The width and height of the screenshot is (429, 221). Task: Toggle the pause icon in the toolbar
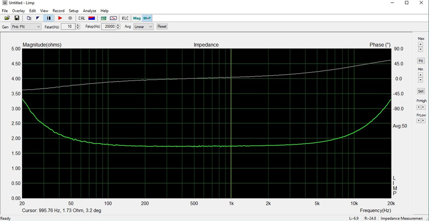pyautogui.click(x=49, y=18)
